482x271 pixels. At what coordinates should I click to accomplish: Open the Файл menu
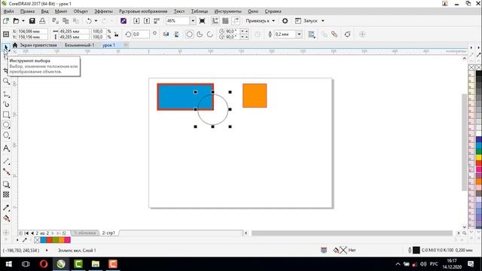tap(8, 11)
